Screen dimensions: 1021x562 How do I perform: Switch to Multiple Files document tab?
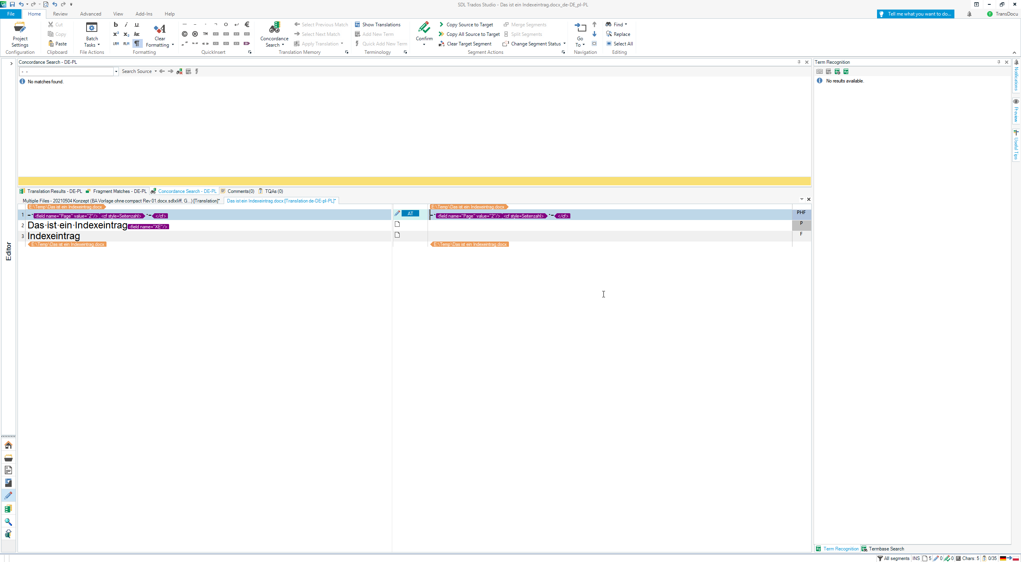pos(121,201)
